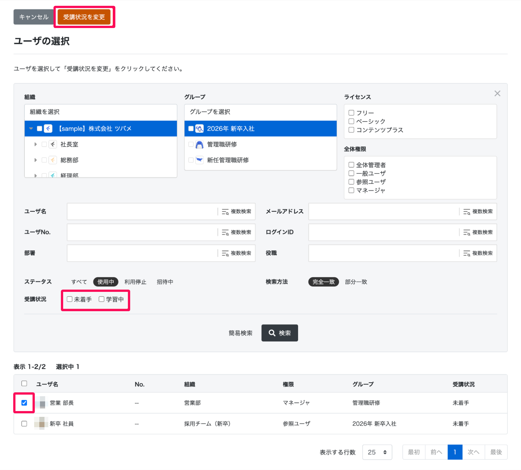The image size is (521, 470).
Task: Select page 1 in pagination
Action: point(455,452)
